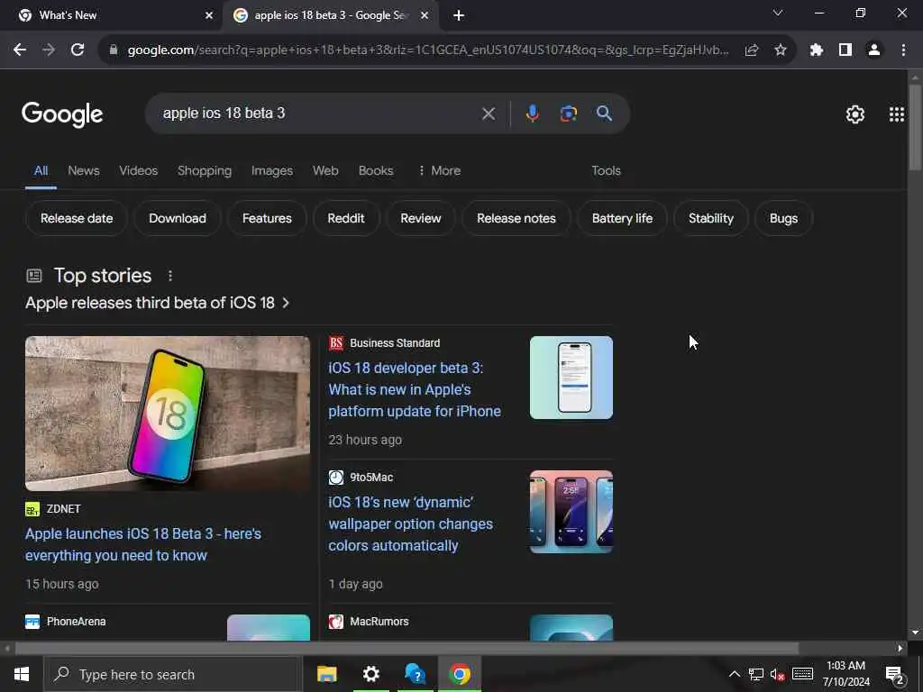Open the Chrome side panel icon
Viewport: 923px width, 692px height.
click(x=845, y=50)
